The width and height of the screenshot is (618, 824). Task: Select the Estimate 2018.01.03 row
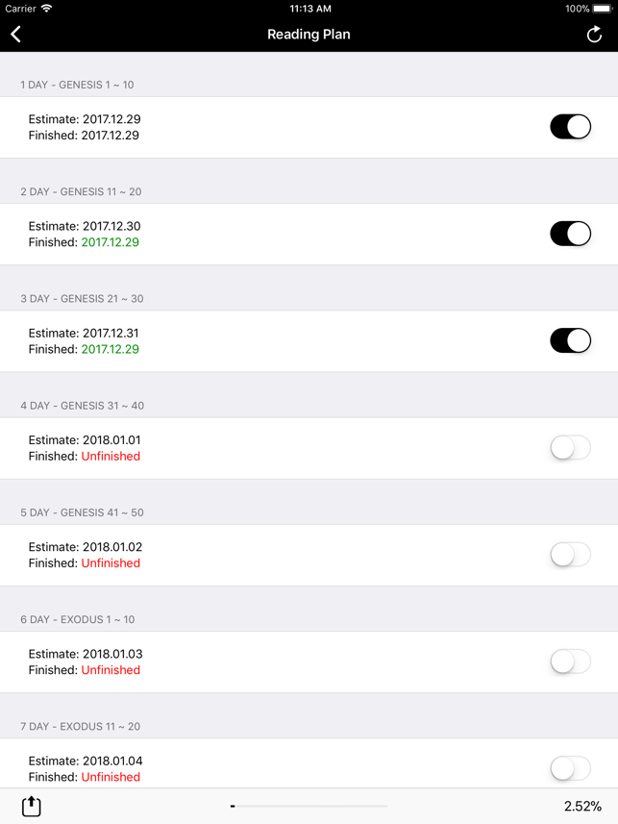pos(309,662)
